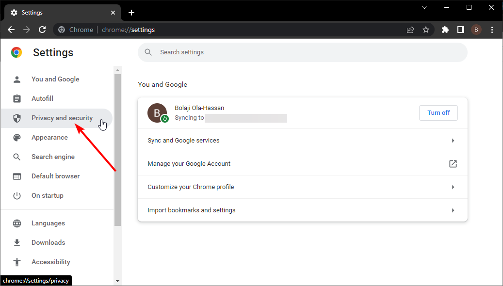Viewport: 503px width, 286px height.
Task: Click the magnifier icon for Search engine
Action: pyautogui.click(x=17, y=157)
